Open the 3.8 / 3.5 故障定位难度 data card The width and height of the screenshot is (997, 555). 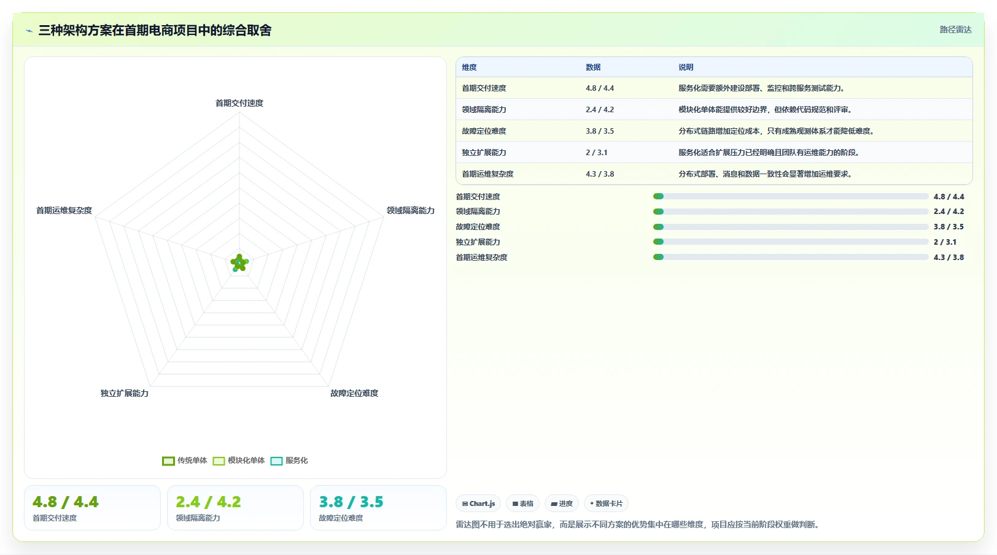pos(378,508)
